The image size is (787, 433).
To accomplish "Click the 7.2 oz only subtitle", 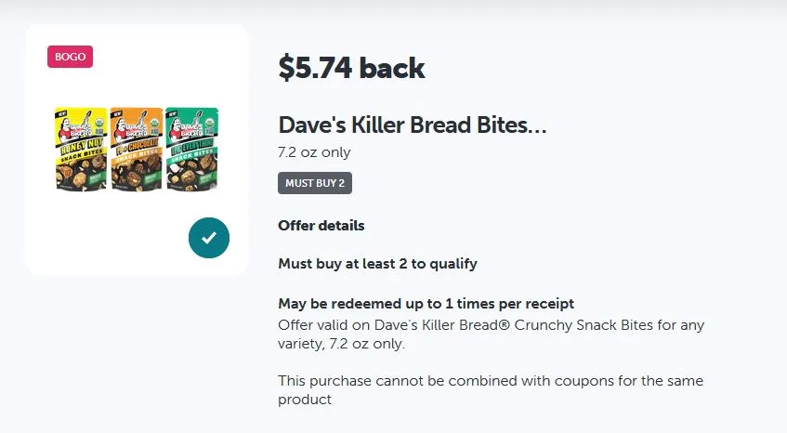I will pyautogui.click(x=314, y=152).
